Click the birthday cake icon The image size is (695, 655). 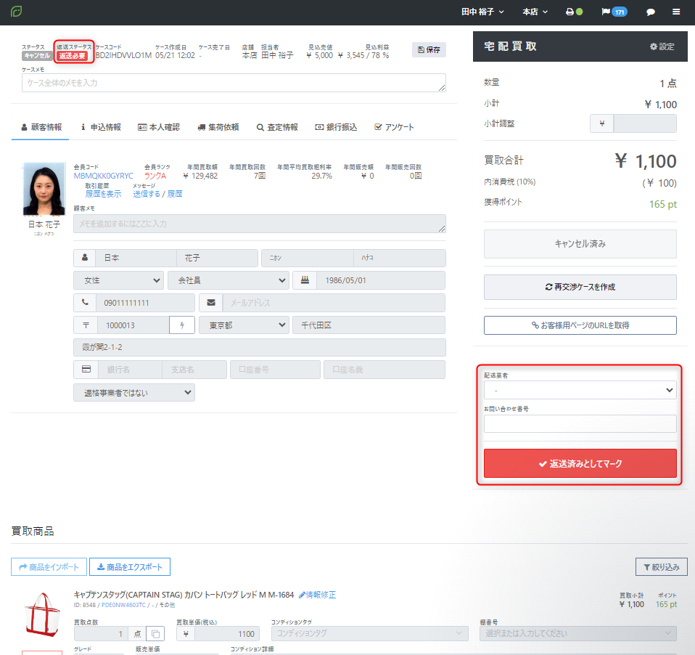click(x=305, y=280)
